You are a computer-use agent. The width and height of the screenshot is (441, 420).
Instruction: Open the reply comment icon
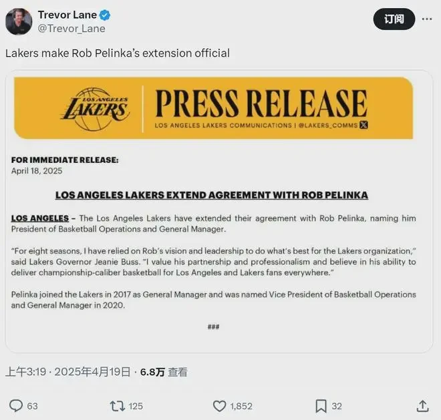pos(16,406)
